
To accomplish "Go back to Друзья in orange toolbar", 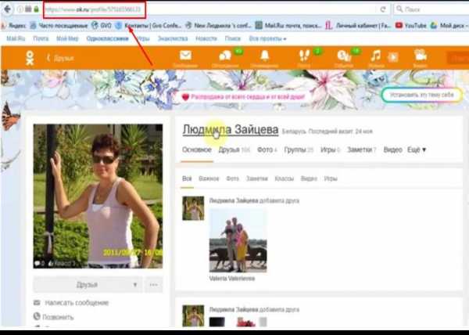I will point(61,58).
